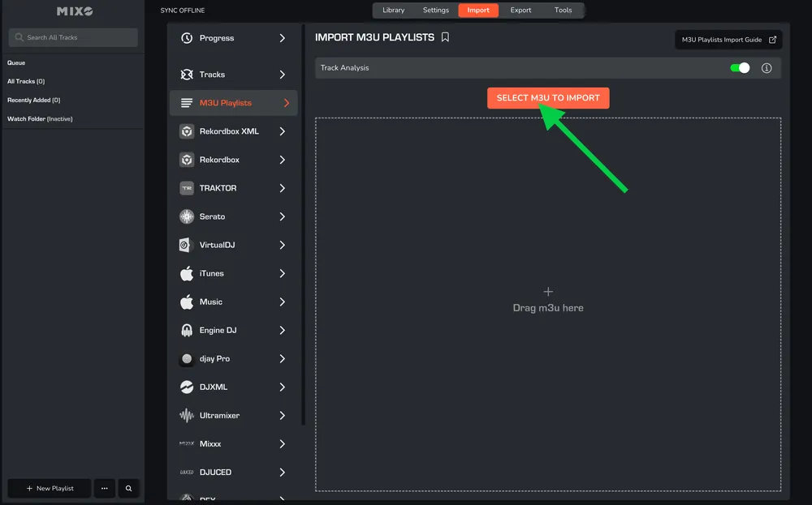This screenshot has width=812, height=505.
Task: Click the Track Analysis info icon
Action: pos(766,68)
